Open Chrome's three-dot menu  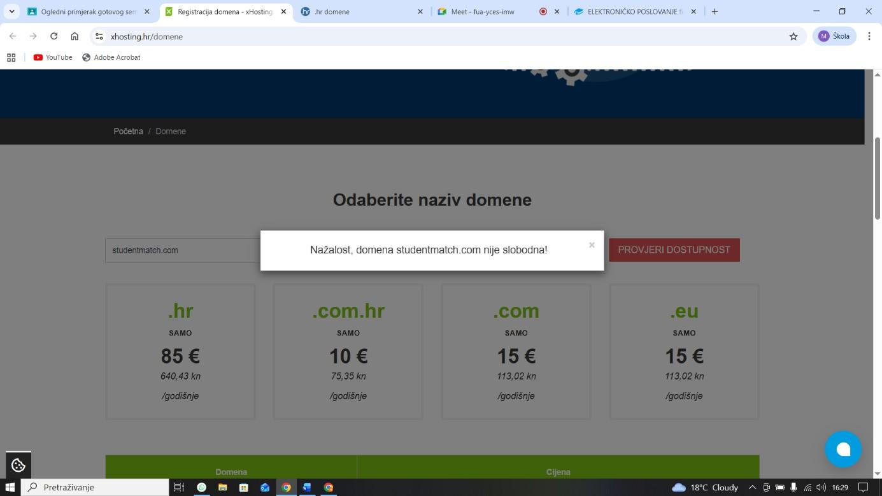[869, 36]
